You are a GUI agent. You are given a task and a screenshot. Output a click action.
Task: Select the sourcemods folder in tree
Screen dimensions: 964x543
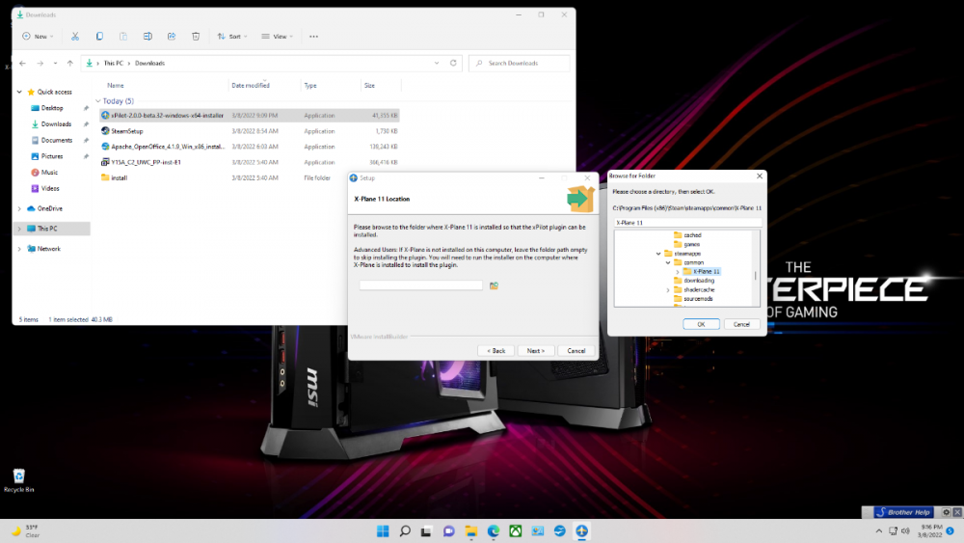tap(698, 299)
